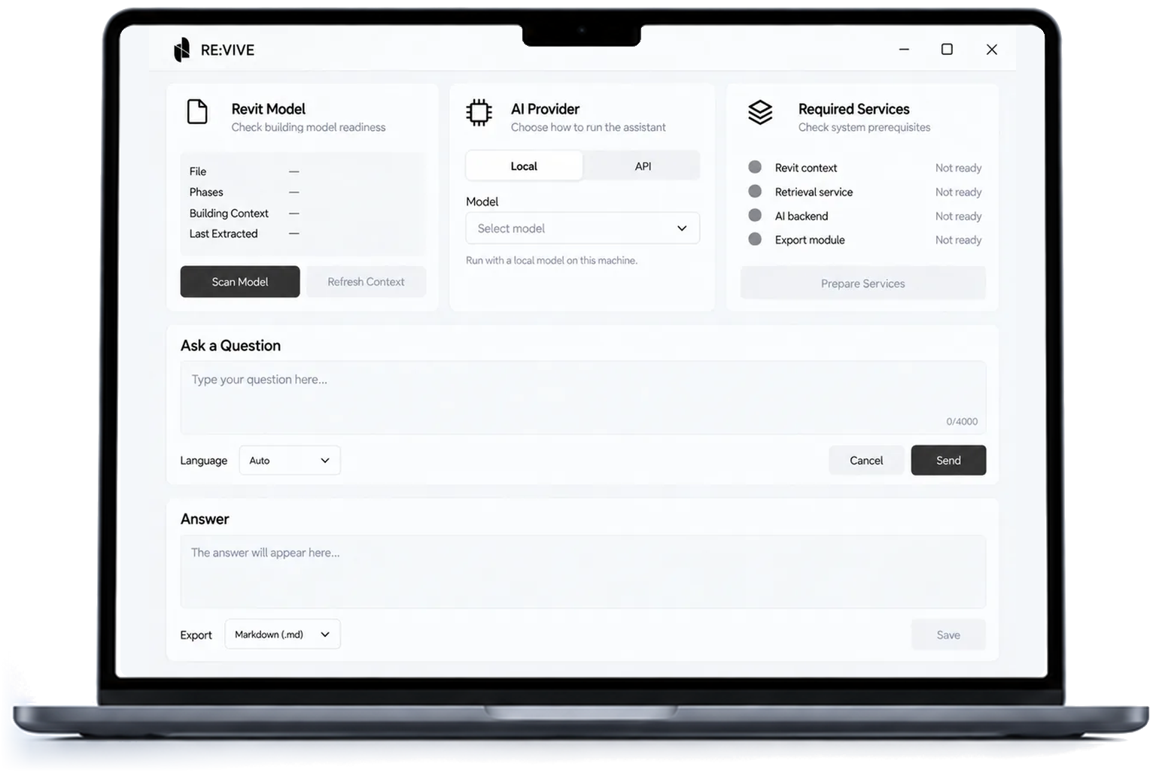Click the AI Provider chip icon

479,113
